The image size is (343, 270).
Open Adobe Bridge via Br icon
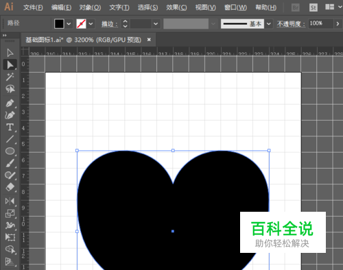click(296, 8)
